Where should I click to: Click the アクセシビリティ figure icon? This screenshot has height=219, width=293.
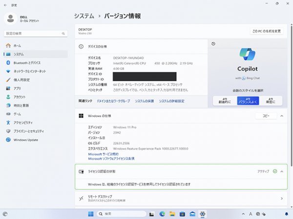click(x=8, y=123)
